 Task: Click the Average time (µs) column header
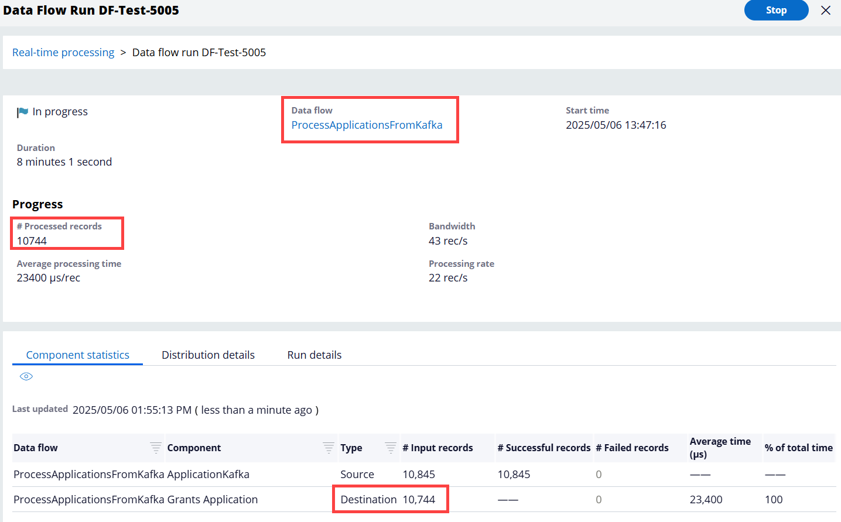(x=720, y=448)
